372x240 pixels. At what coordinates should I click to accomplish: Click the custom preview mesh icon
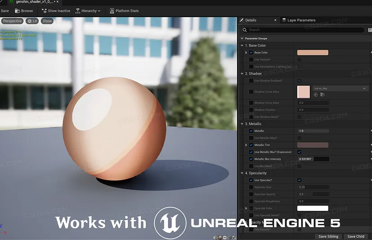click(x=234, y=237)
